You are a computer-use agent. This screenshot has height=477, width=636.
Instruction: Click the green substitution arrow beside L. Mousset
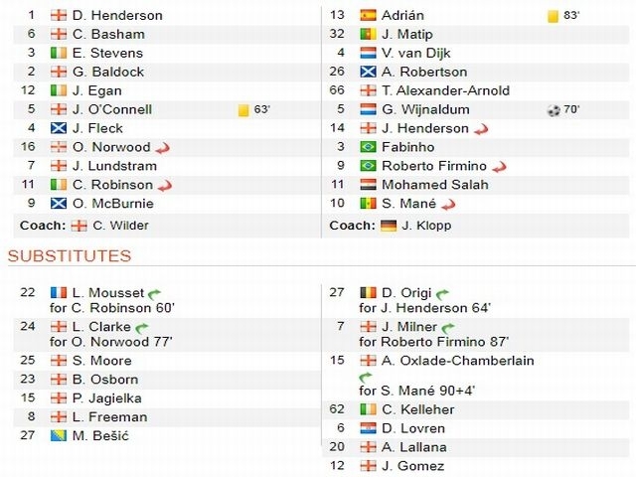(154, 293)
